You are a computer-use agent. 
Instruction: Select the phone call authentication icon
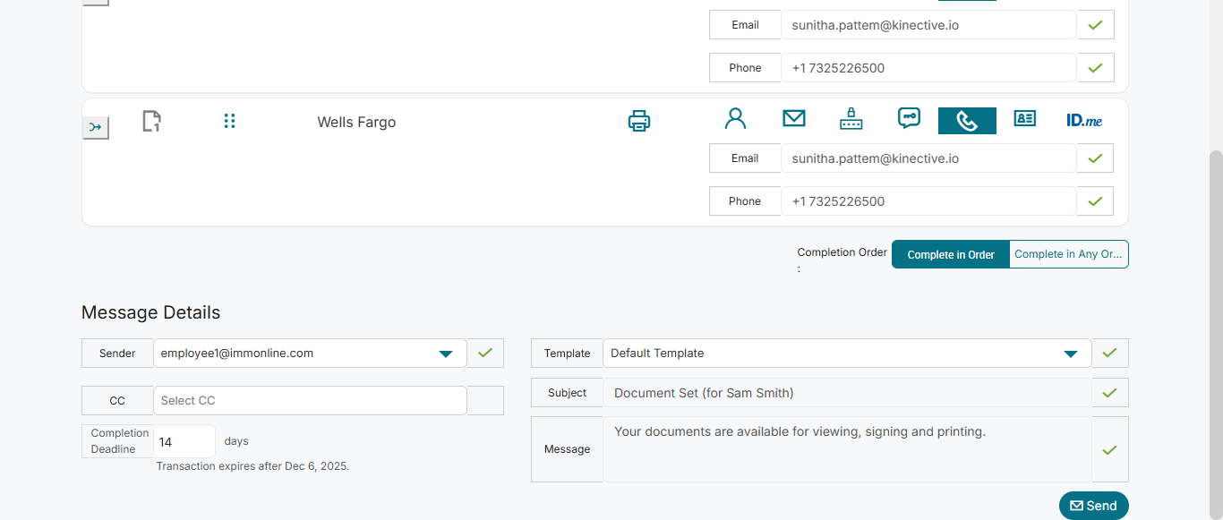pos(967,121)
